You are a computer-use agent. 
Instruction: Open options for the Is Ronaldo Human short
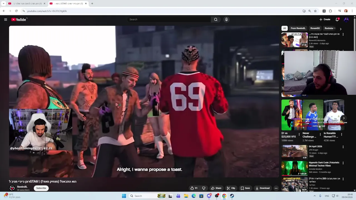pos(342,134)
